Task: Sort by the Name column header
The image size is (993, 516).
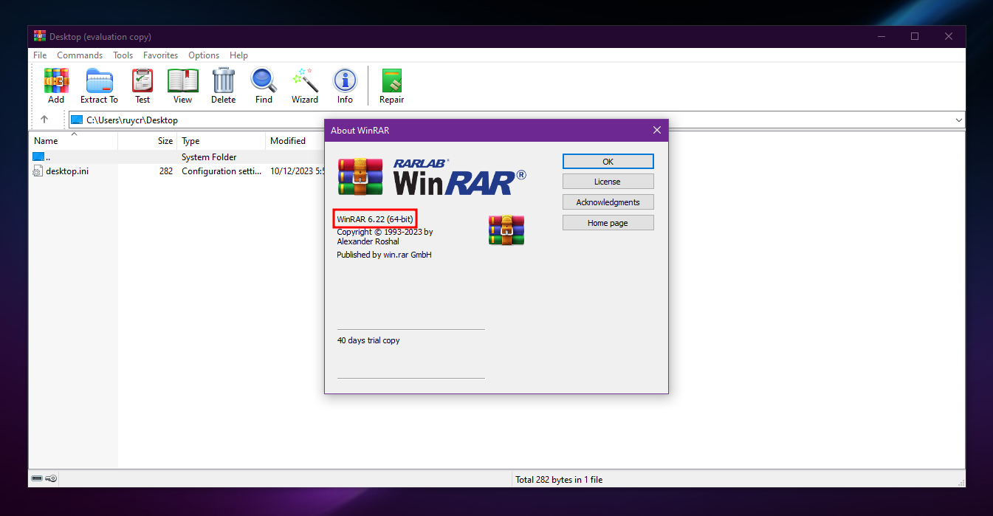Action: pos(74,141)
